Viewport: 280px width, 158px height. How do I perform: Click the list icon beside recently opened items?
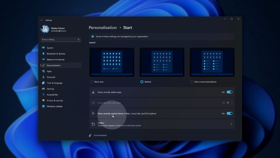(93, 113)
